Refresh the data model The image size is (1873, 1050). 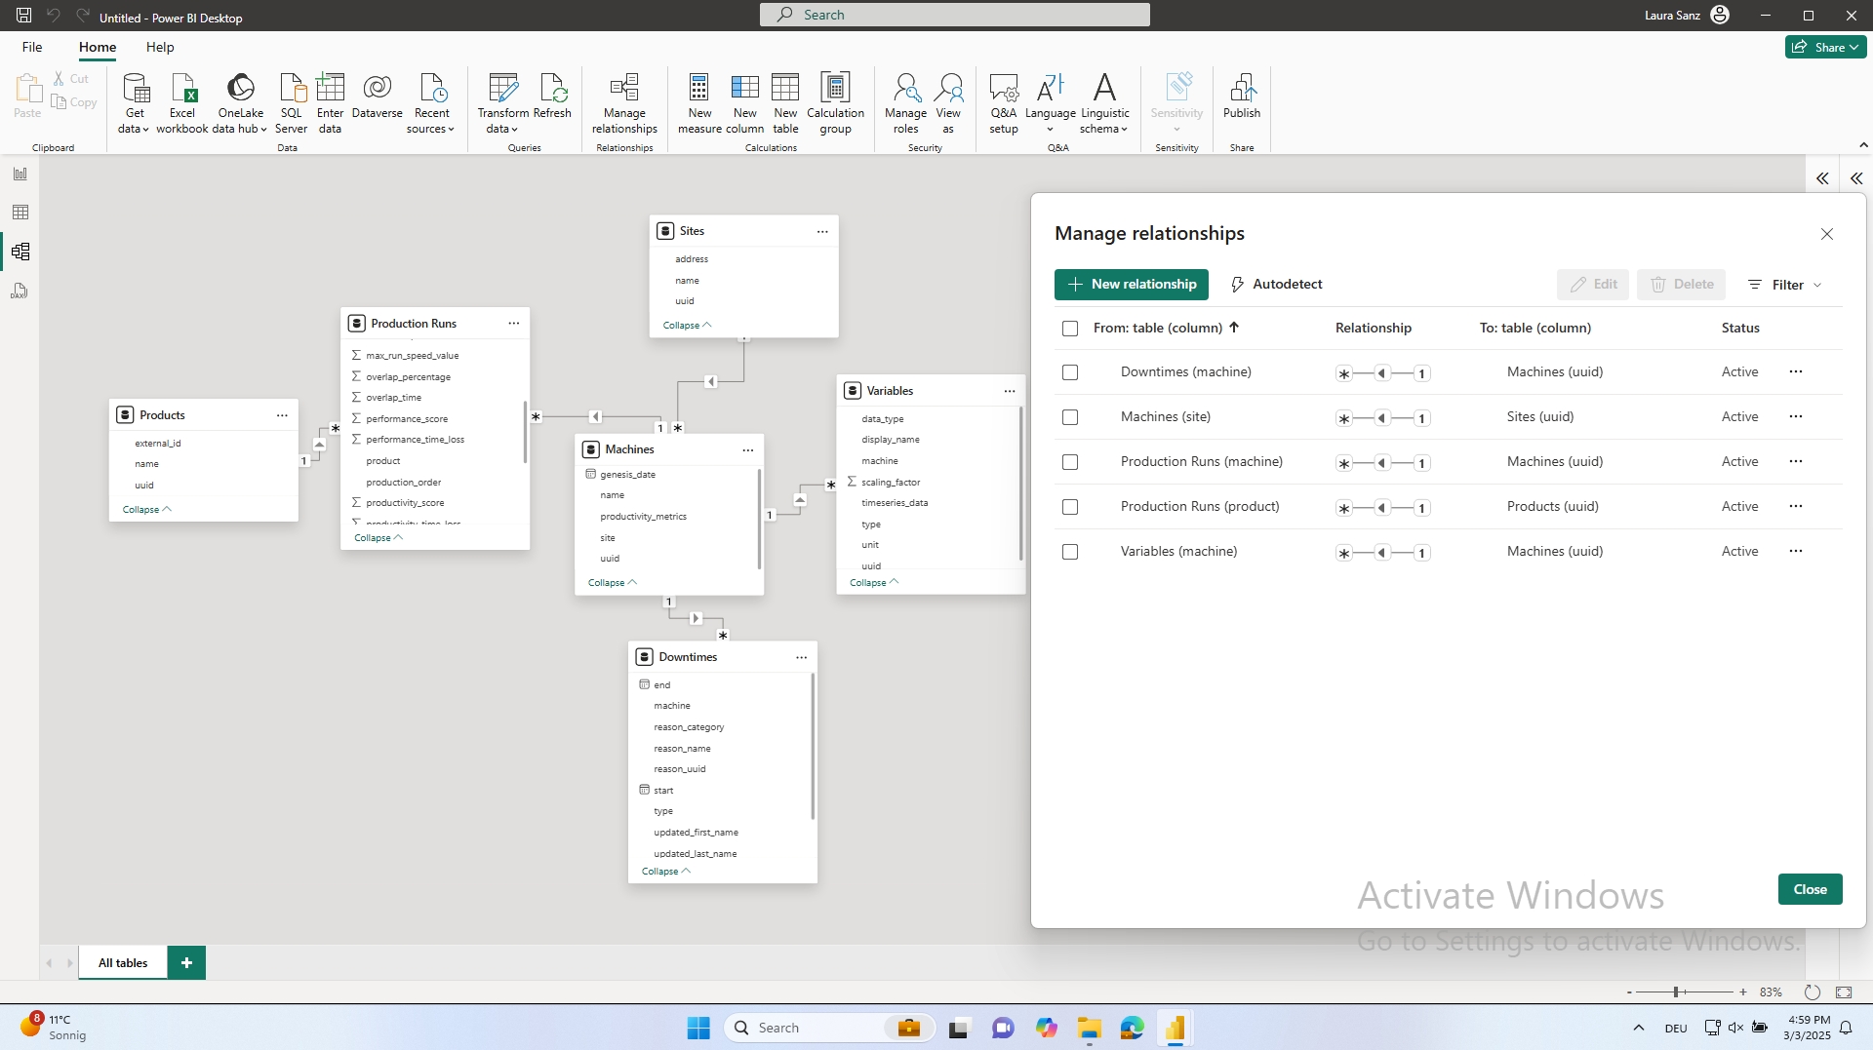552,96
